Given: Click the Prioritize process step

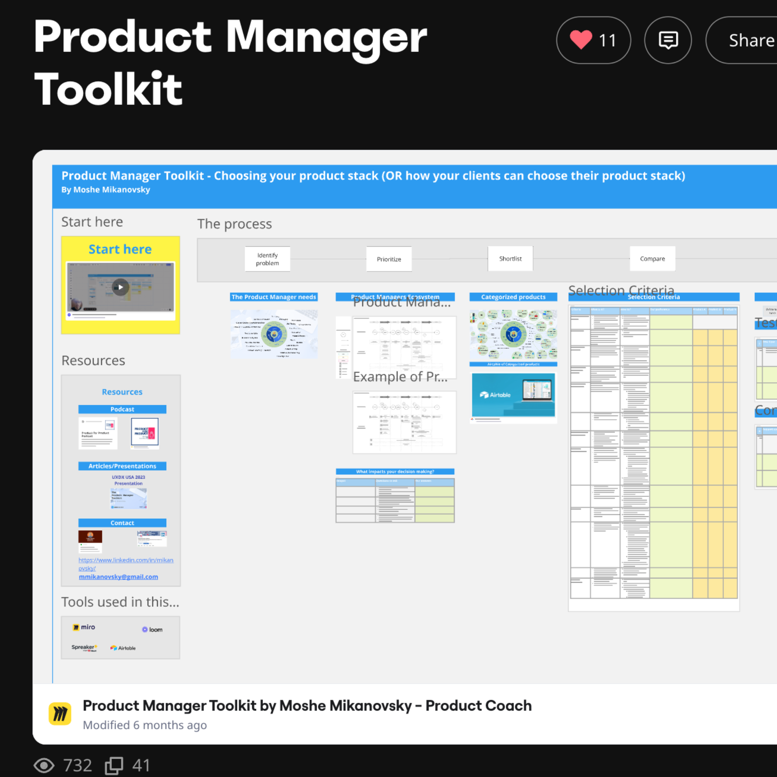Looking at the screenshot, I should pyautogui.click(x=389, y=259).
